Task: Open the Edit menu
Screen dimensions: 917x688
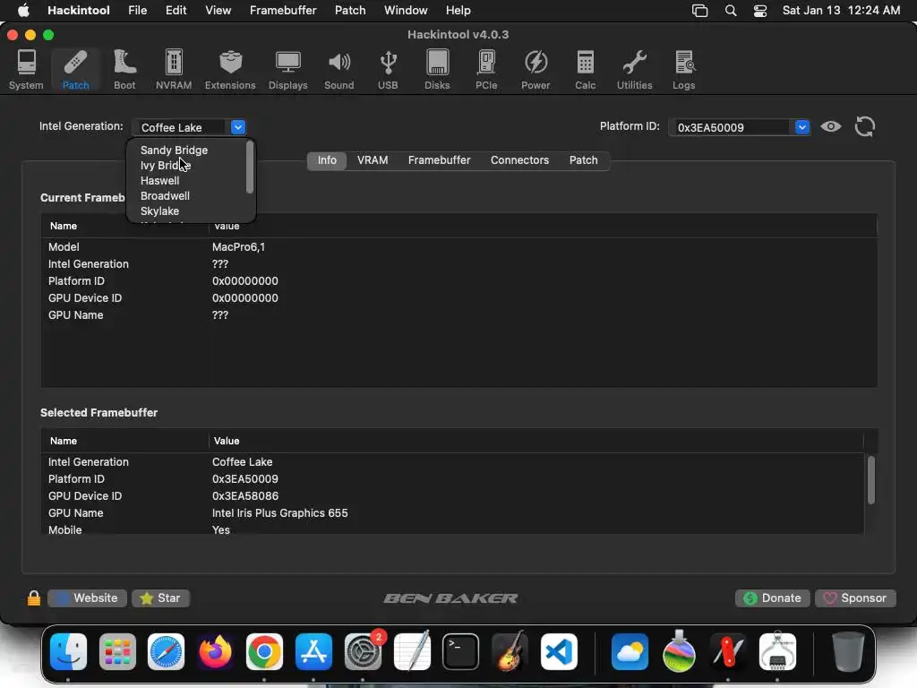Action: point(176,10)
